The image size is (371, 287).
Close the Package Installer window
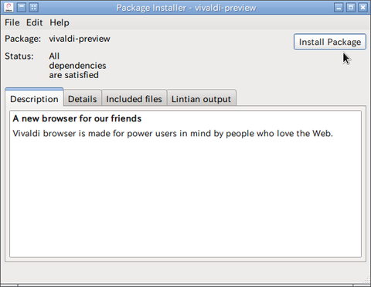(x=362, y=8)
